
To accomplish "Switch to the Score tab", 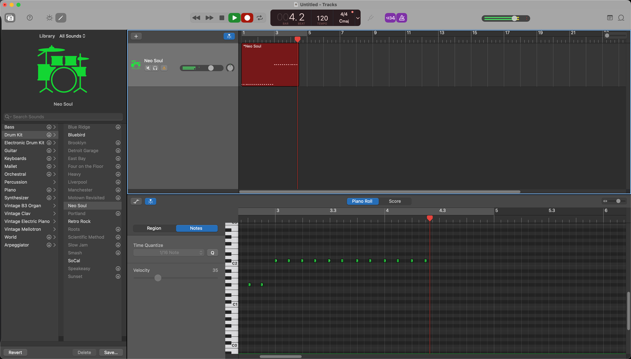I will 395,201.
